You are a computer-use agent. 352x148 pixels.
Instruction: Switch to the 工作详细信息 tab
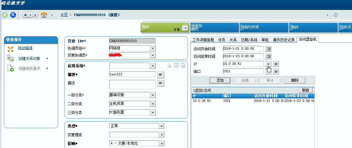click(203, 40)
